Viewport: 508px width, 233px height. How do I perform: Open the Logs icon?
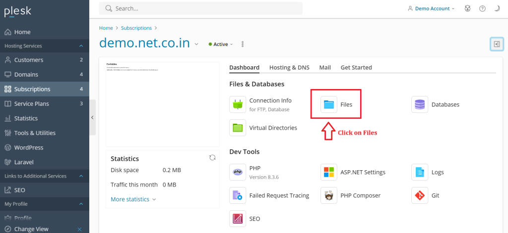[420, 172]
